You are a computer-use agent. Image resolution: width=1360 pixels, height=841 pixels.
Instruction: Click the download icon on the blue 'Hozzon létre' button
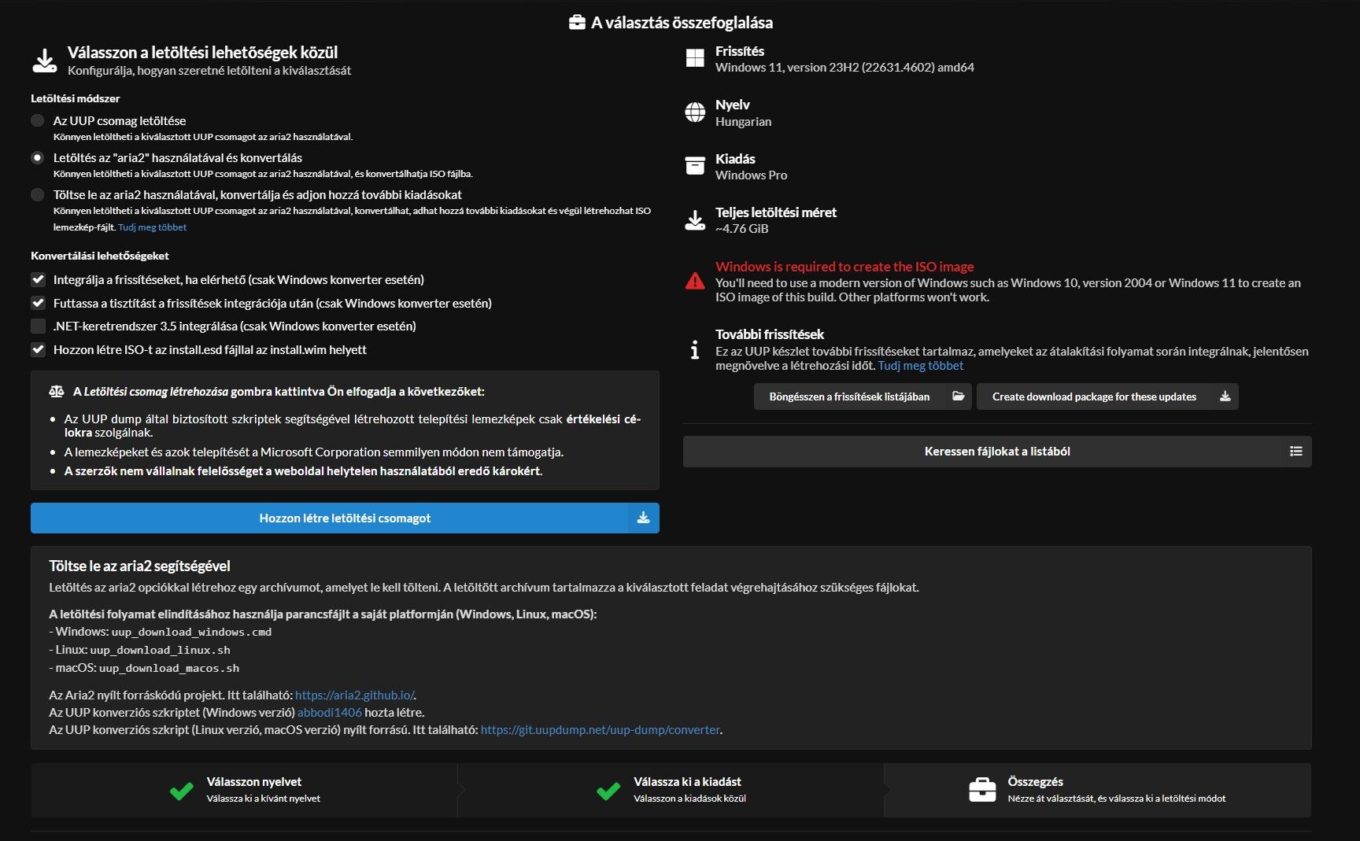coord(643,518)
